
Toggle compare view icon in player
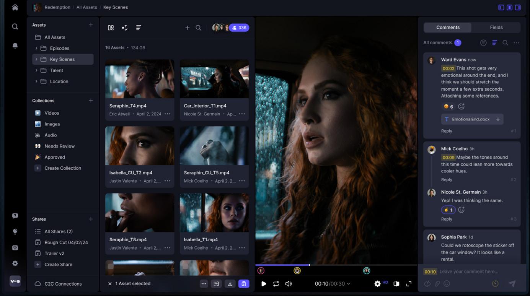(396, 284)
